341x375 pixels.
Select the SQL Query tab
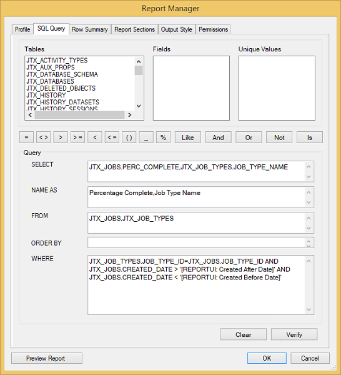pos(51,29)
